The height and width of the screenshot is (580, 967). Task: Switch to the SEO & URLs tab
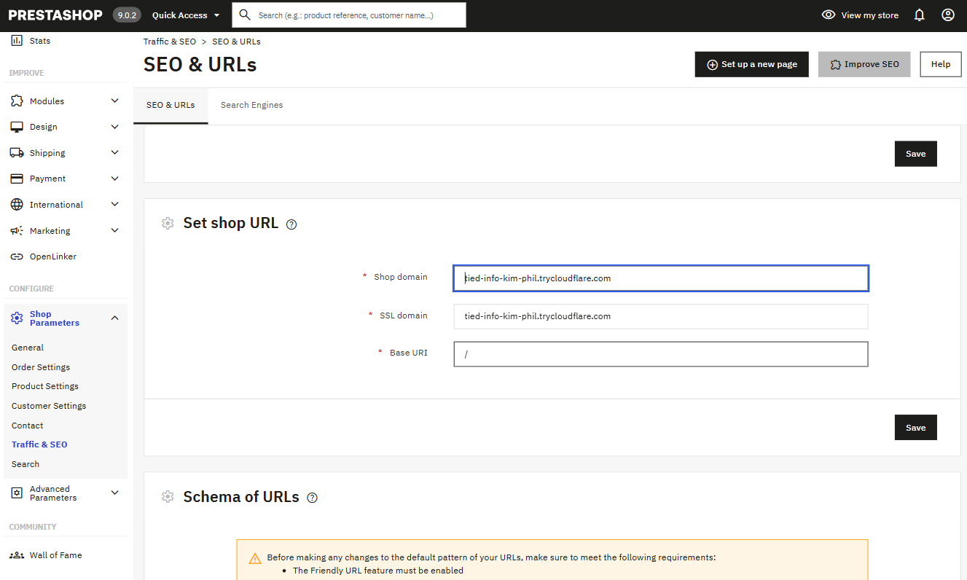(x=171, y=105)
